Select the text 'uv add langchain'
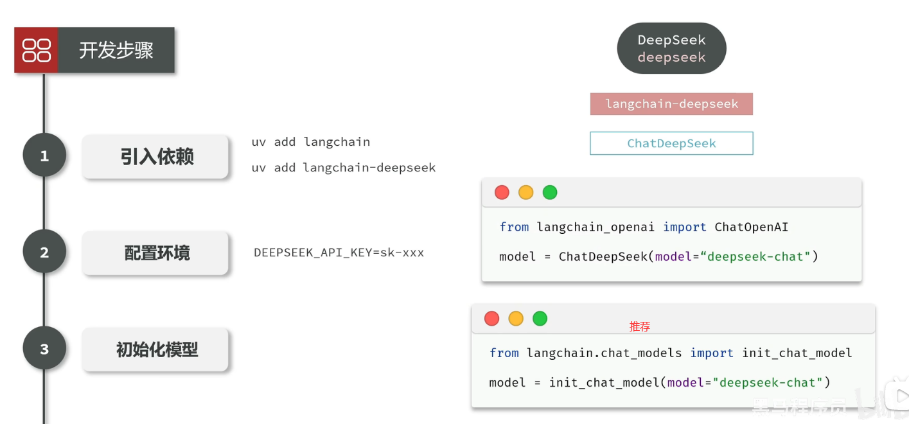The image size is (909, 424). point(311,142)
